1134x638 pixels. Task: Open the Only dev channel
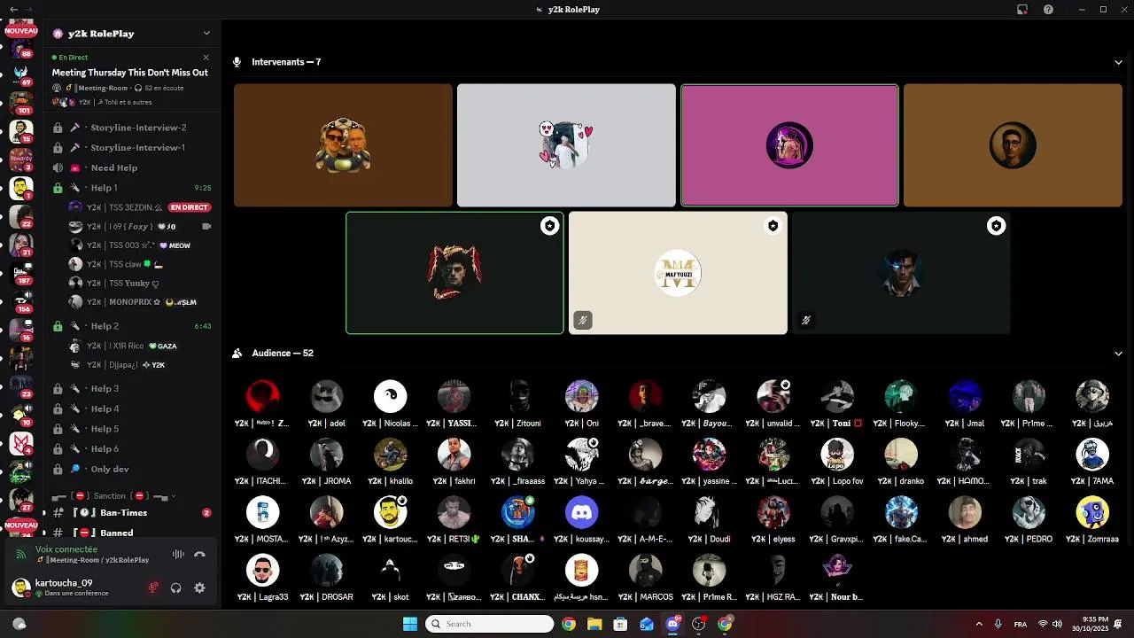pos(131,469)
